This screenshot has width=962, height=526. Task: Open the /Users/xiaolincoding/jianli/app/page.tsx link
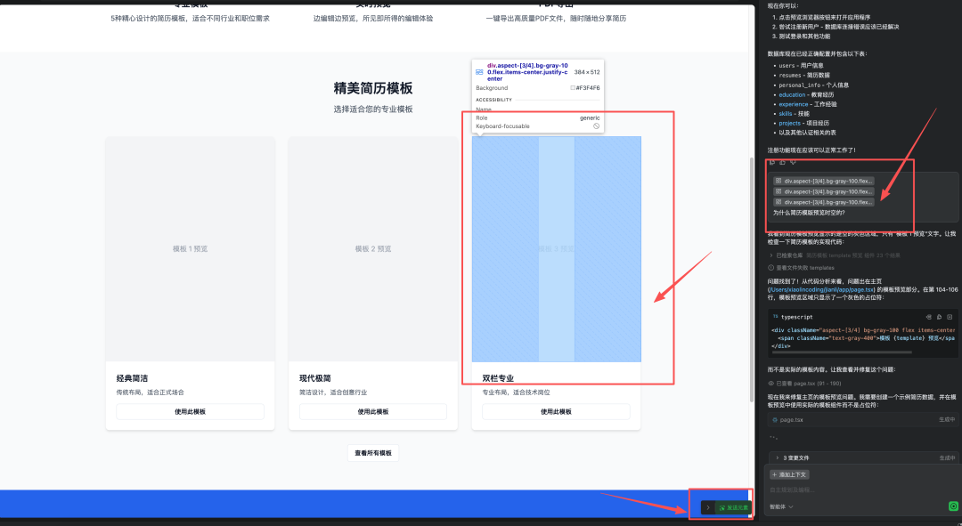[821, 289]
